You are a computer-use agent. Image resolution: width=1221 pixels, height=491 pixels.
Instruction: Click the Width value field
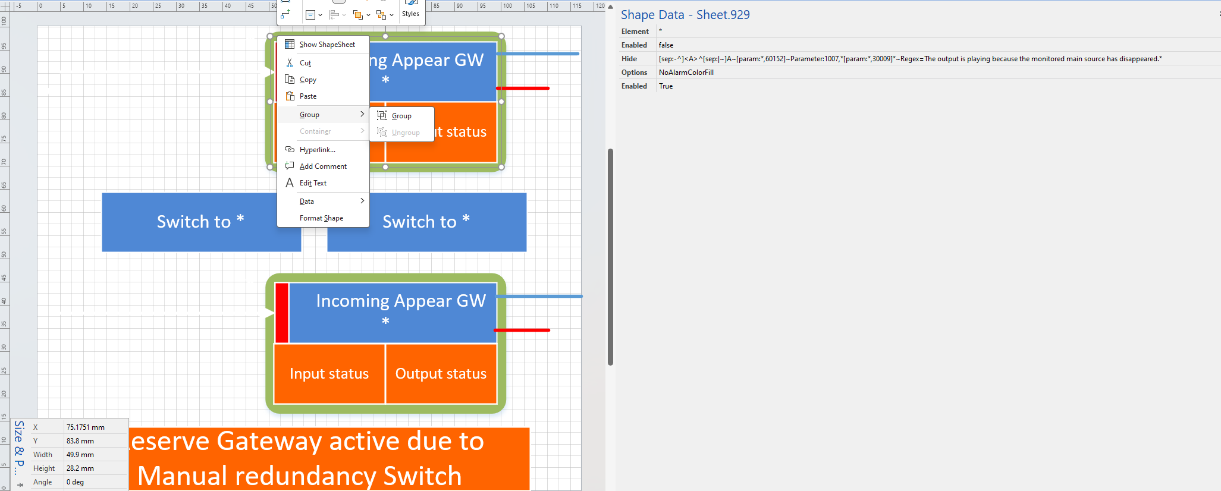(x=95, y=455)
